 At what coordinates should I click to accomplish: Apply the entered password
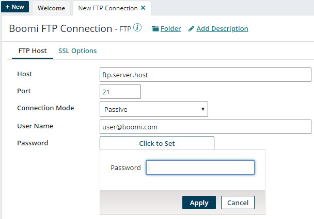(199, 203)
